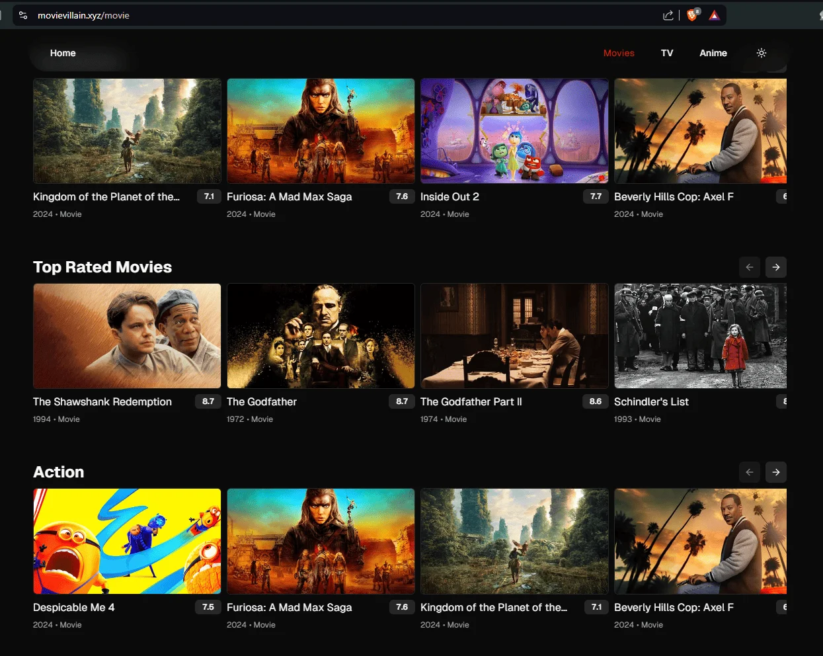Open The Godfather poster thumbnail
Image resolution: width=823 pixels, height=656 pixels.
321,336
